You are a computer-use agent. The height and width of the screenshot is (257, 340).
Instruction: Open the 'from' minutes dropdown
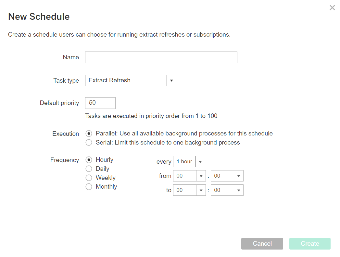[239, 176]
